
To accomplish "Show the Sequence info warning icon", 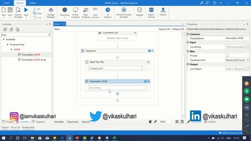I will [x=149, y=51].
